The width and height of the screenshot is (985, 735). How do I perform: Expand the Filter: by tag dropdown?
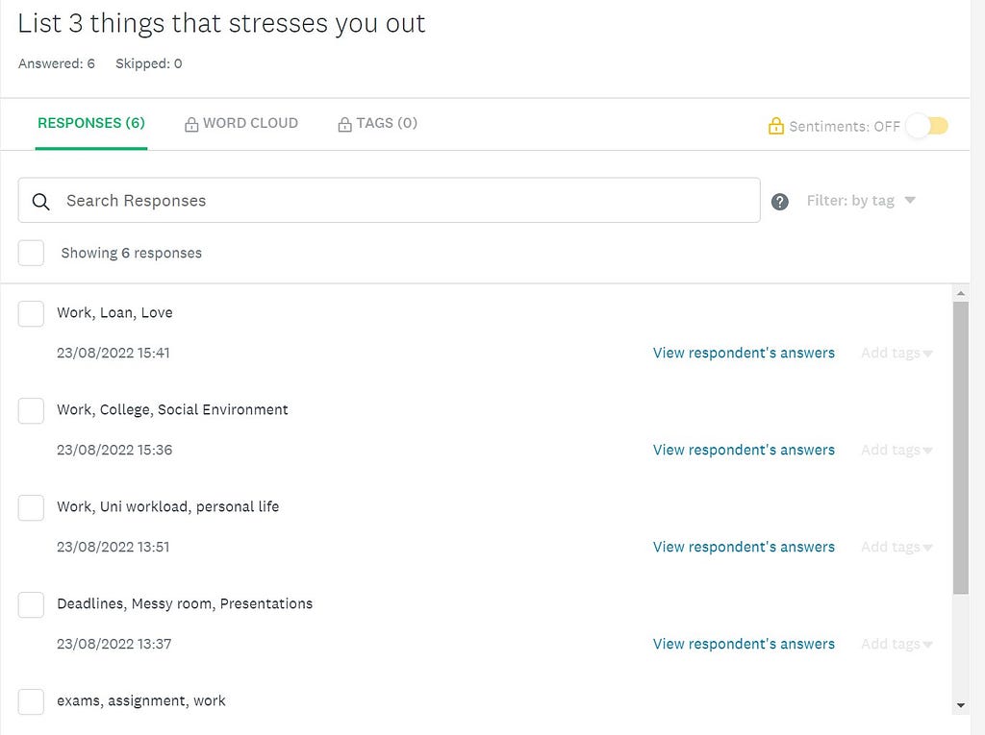pos(861,200)
